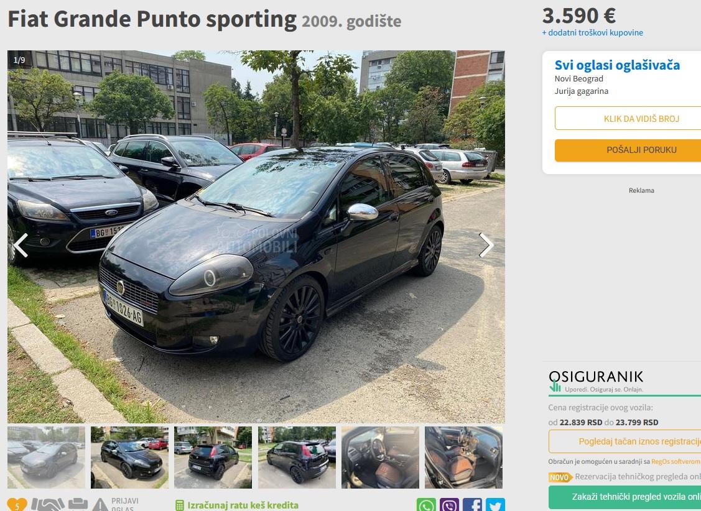Open thumbnail of the driver seat interior

381,458
